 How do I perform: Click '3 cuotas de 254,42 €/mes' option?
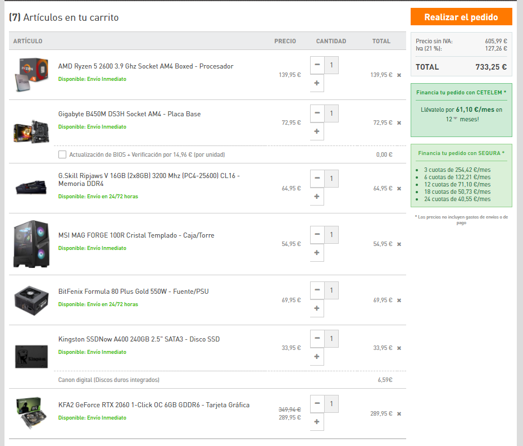coord(457,170)
